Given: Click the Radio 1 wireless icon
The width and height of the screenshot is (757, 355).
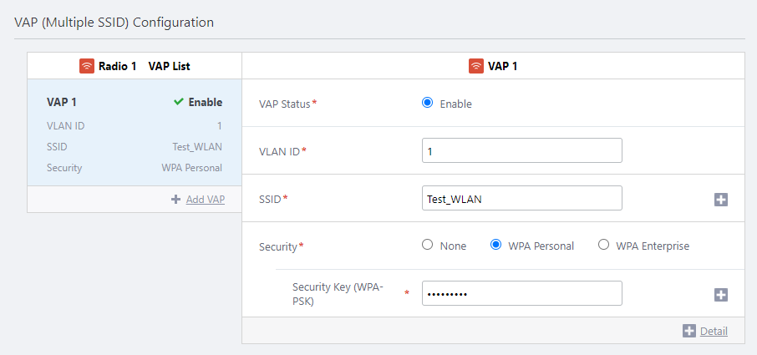Looking at the screenshot, I should [x=87, y=66].
